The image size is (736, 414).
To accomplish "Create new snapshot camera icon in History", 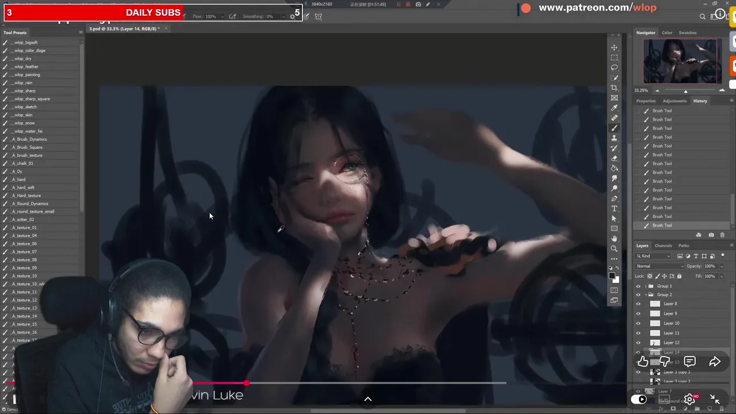I will pyautogui.click(x=711, y=235).
